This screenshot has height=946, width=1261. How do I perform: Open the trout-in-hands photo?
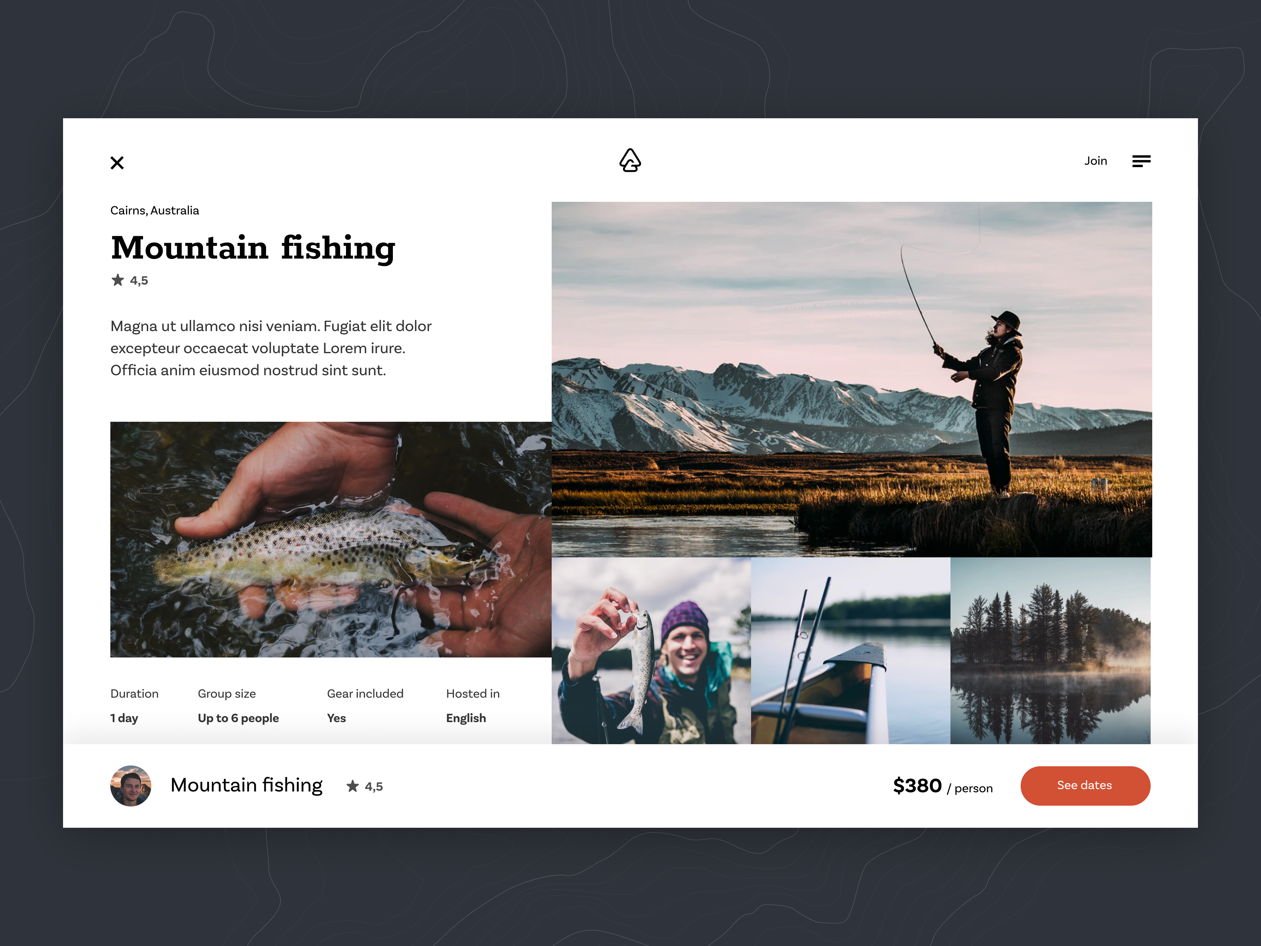click(x=331, y=540)
